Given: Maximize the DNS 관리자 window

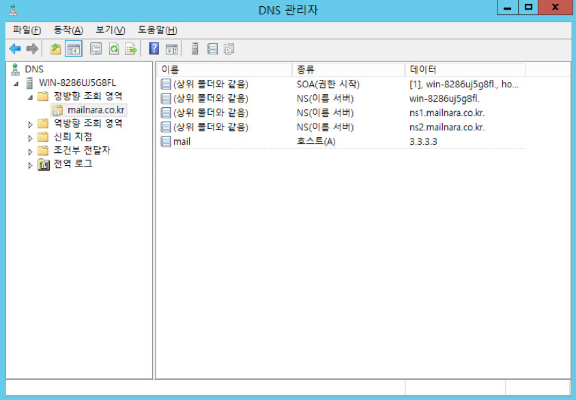Looking at the screenshot, I should (528, 8).
